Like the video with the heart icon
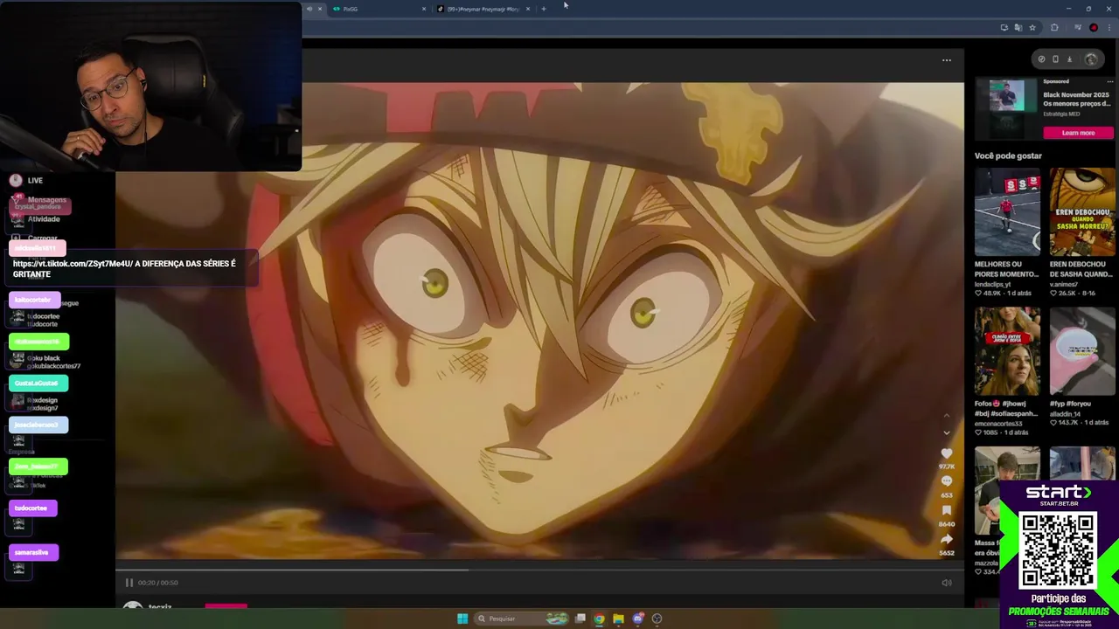This screenshot has height=629, width=1119. (x=946, y=453)
